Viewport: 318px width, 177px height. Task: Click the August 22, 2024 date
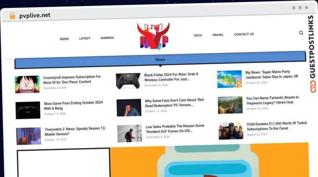tap(257, 135)
